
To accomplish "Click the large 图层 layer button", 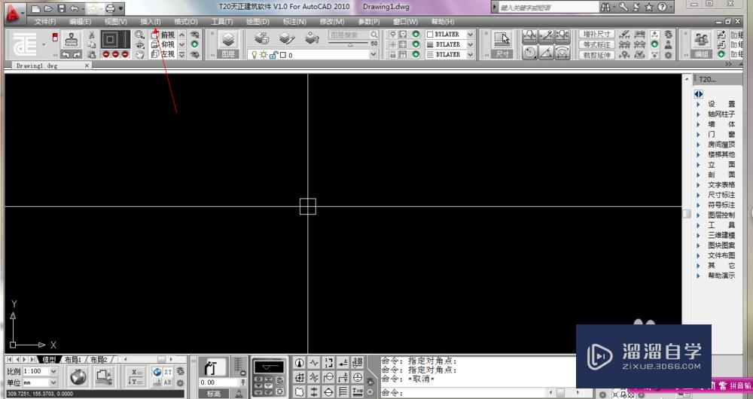I will point(228,44).
